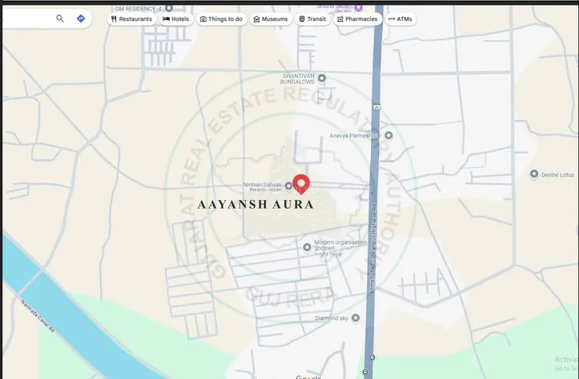This screenshot has height=379, width=579.
Task: Select the Shantivan Bungalows map marker
Action: click(322, 78)
